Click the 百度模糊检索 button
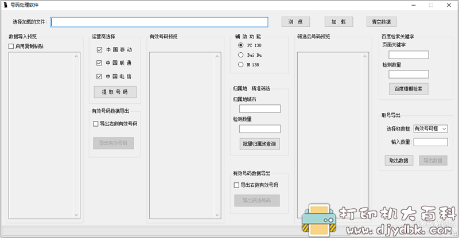This screenshot has height=238, width=459. click(x=409, y=89)
